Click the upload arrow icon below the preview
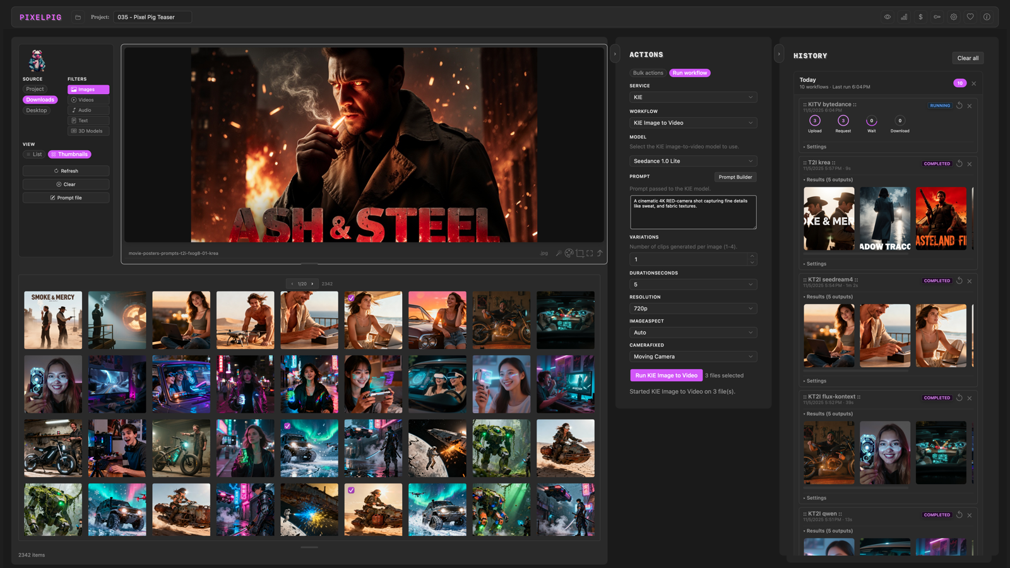 pyautogui.click(x=600, y=253)
